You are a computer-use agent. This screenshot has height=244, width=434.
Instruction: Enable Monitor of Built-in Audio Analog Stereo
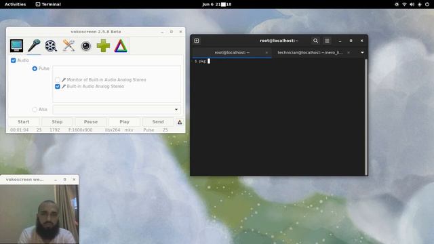57,80
